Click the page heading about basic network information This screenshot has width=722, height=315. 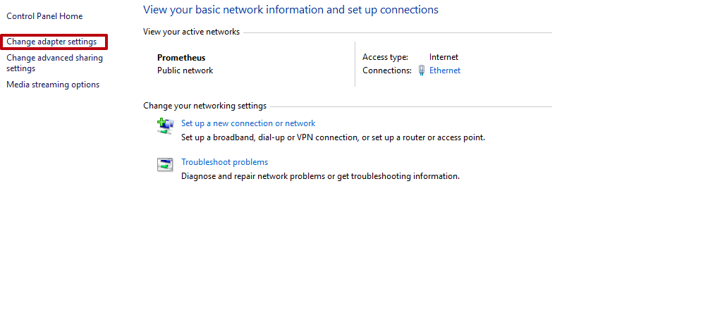point(290,10)
